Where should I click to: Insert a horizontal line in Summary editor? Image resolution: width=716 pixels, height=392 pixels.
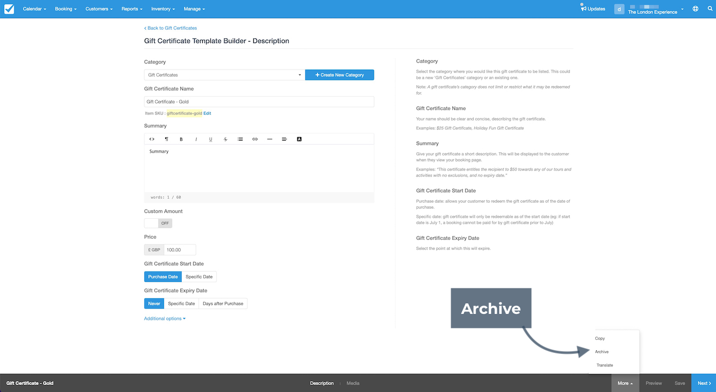coord(269,139)
